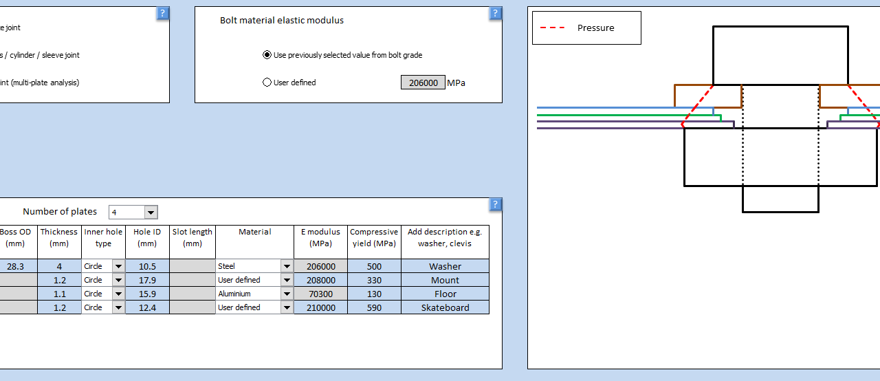Open the Steel material dropdown in Washer row

click(287, 266)
